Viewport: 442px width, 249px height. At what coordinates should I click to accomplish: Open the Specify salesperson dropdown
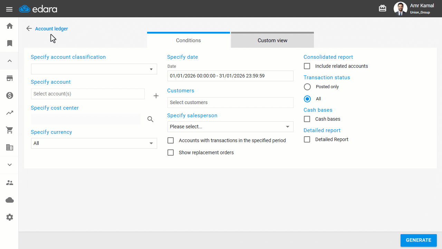pyautogui.click(x=230, y=127)
